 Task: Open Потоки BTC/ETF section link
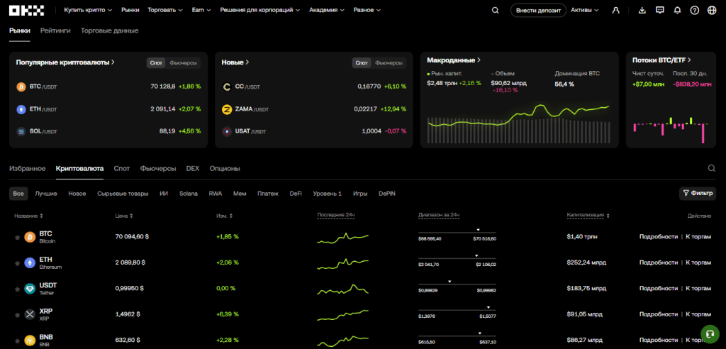(661, 60)
